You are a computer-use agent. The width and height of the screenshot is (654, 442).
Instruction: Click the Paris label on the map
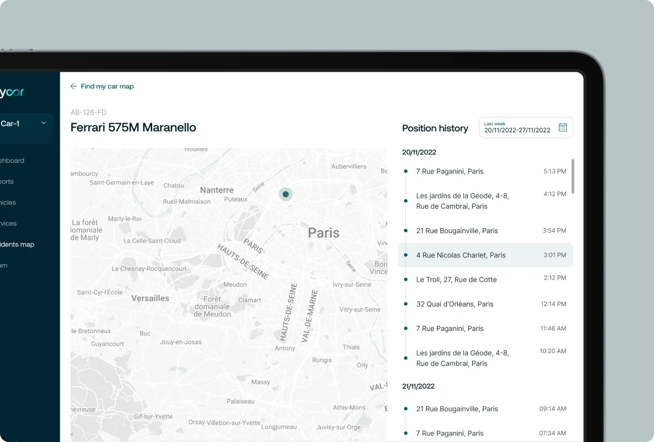pyautogui.click(x=324, y=233)
